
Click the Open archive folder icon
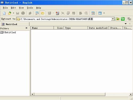[x=10, y=13]
